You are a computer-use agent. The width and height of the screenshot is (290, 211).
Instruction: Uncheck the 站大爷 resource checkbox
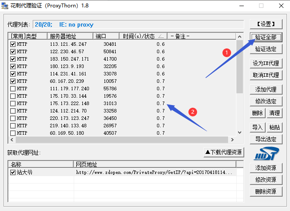coord(13,172)
